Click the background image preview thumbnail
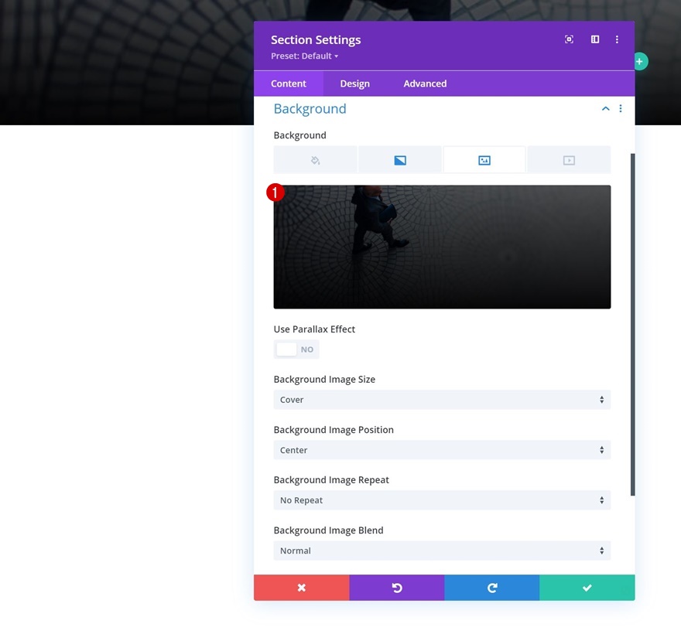The image size is (681, 634). (x=442, y=247)
